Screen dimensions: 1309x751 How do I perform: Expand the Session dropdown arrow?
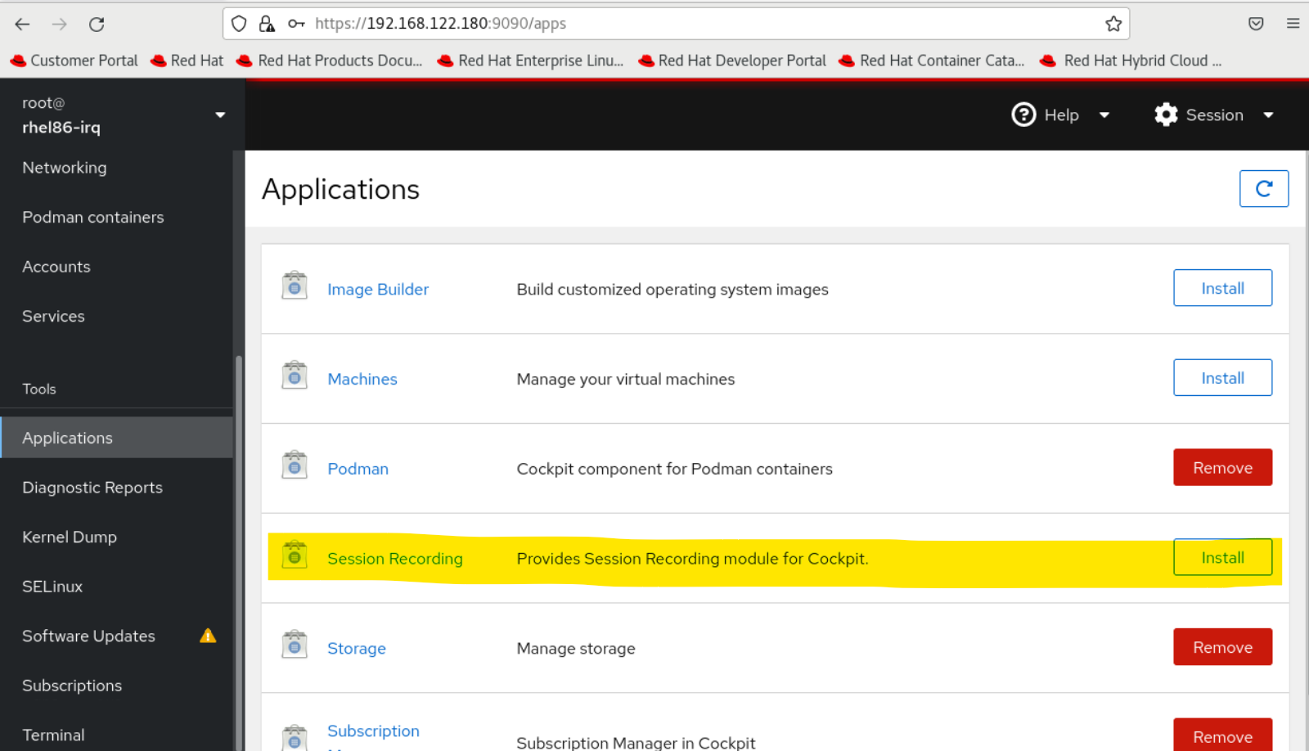pyautogui.click(x=1268, y=115)
